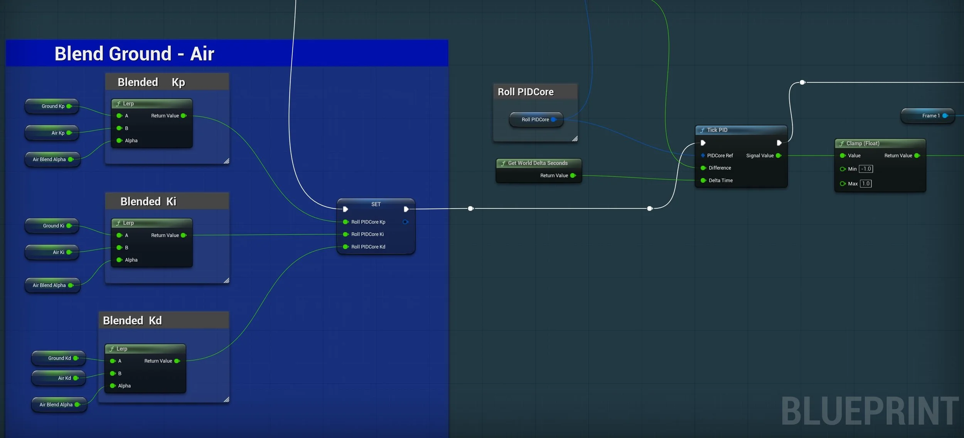
Task: Click the Signal Value output pin
Action: (779, 155)
